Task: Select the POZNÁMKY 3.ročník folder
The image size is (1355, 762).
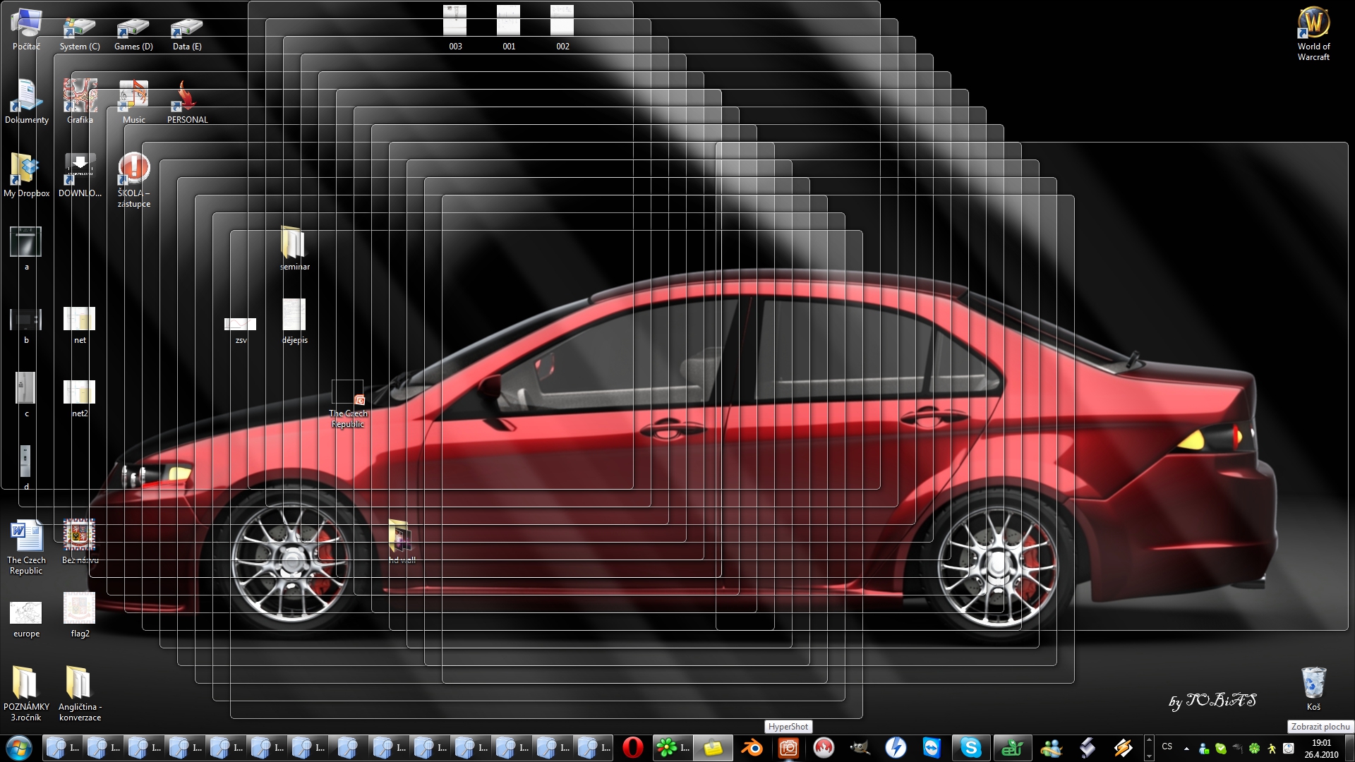Action: (26, 694)
